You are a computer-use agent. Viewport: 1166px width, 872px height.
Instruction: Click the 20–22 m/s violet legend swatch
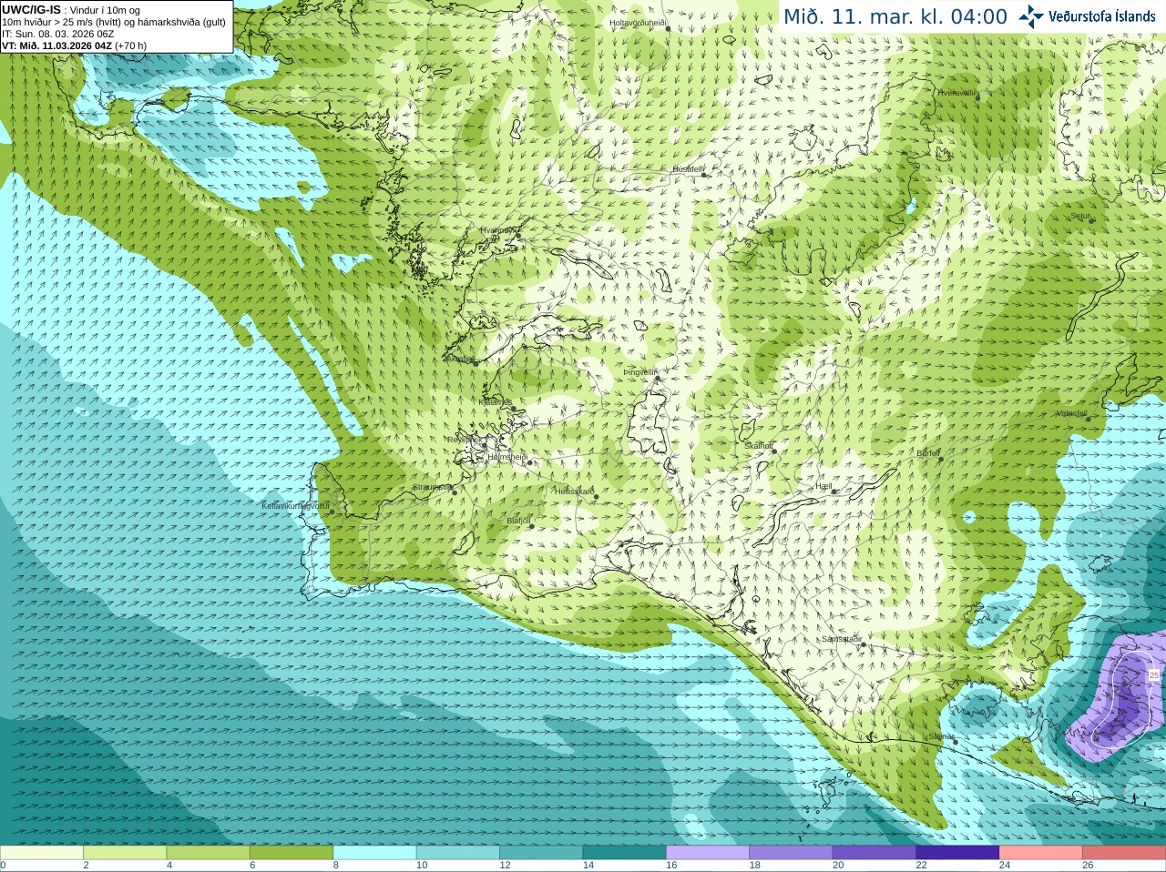click(x=874, y=853)
